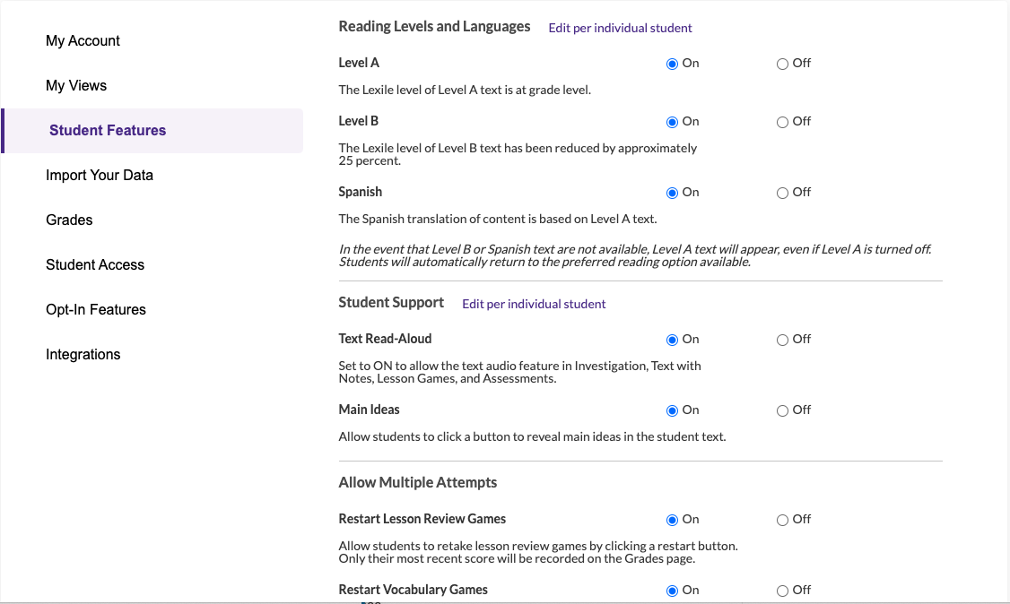Screen dimensions: 1010x604
Task: Disable Level B text
Action: pos(782,121)
